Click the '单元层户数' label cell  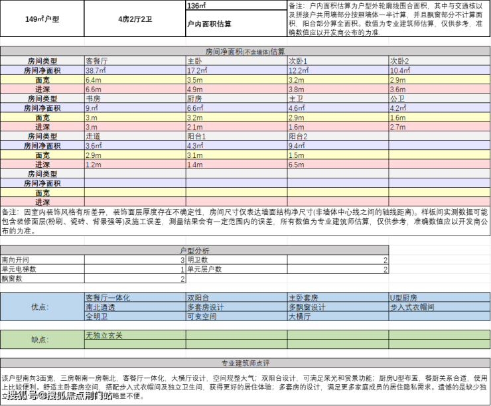[x=237, y=269]
